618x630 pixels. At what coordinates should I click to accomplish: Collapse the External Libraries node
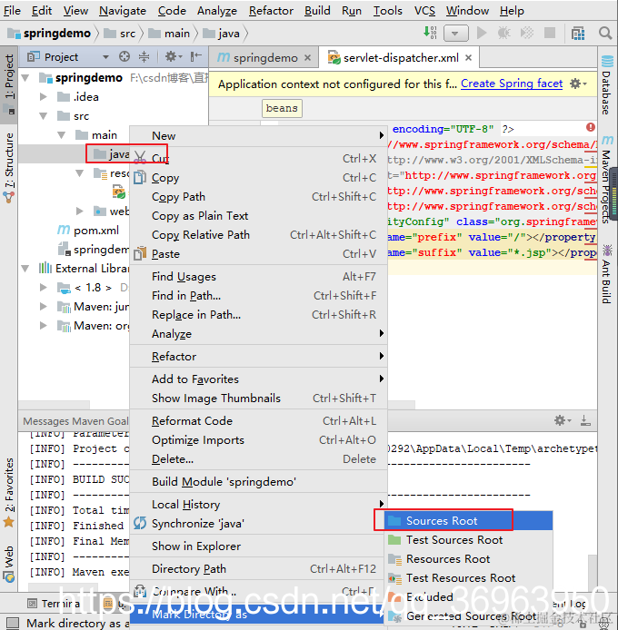tap(25, 268)
